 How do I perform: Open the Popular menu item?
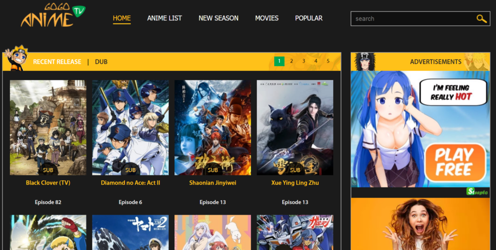309,18
